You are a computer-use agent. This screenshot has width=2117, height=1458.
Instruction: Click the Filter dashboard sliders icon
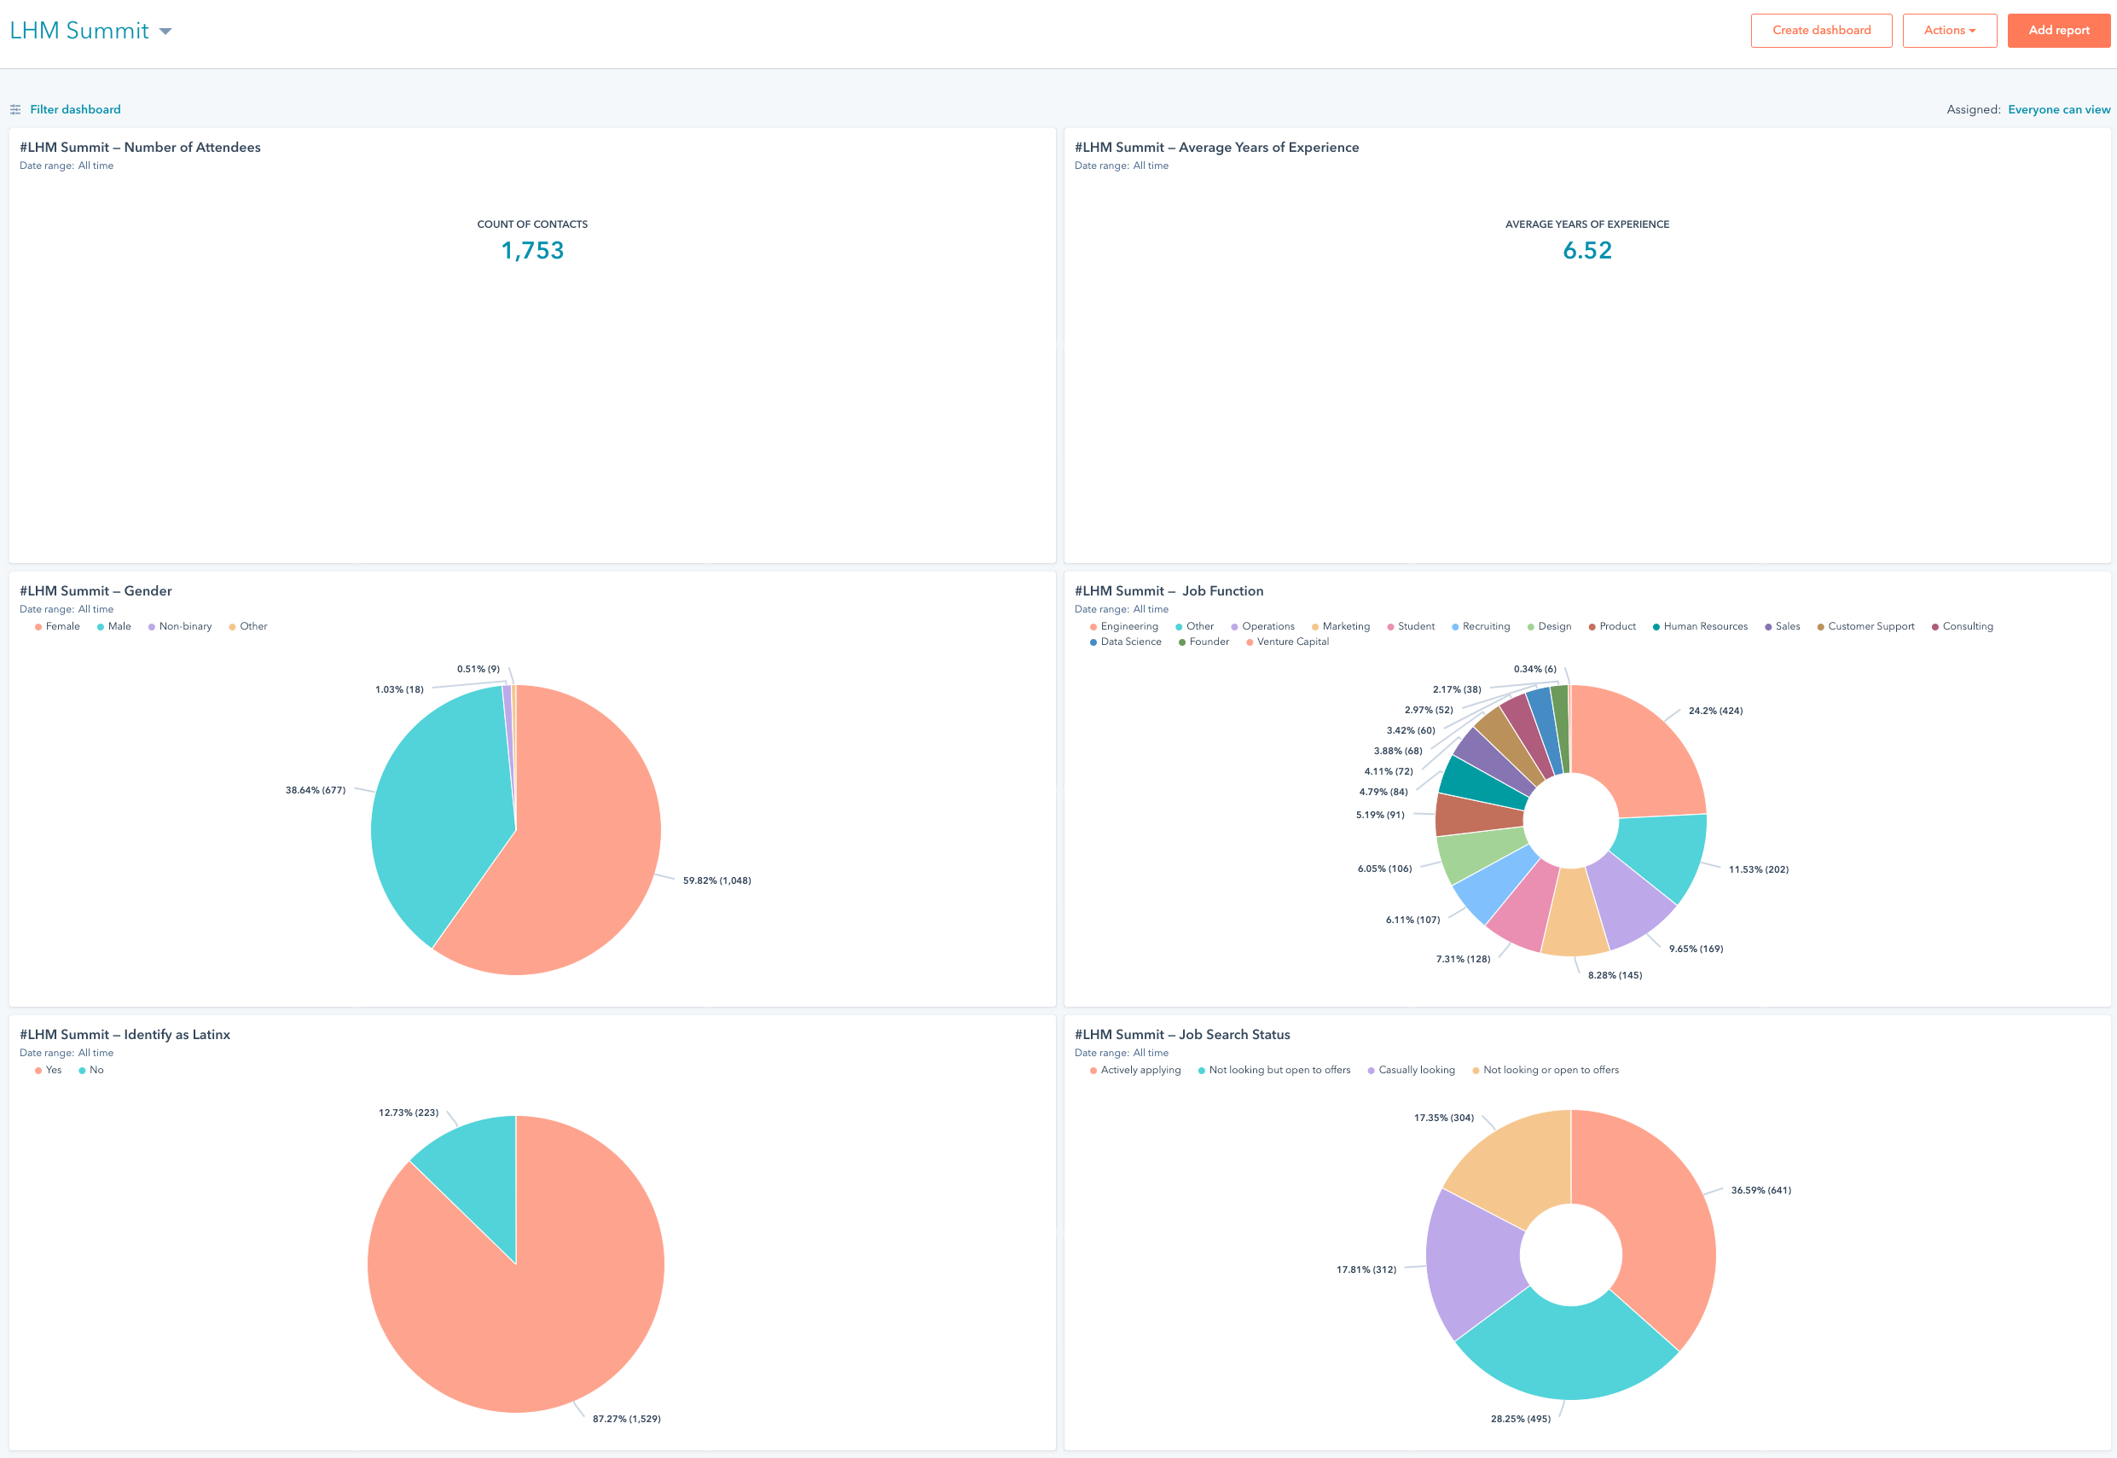[x=15, y=109]
